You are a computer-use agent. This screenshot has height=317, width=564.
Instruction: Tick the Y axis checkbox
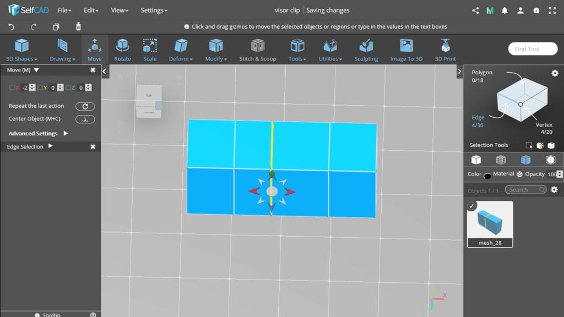coord(40,88)
